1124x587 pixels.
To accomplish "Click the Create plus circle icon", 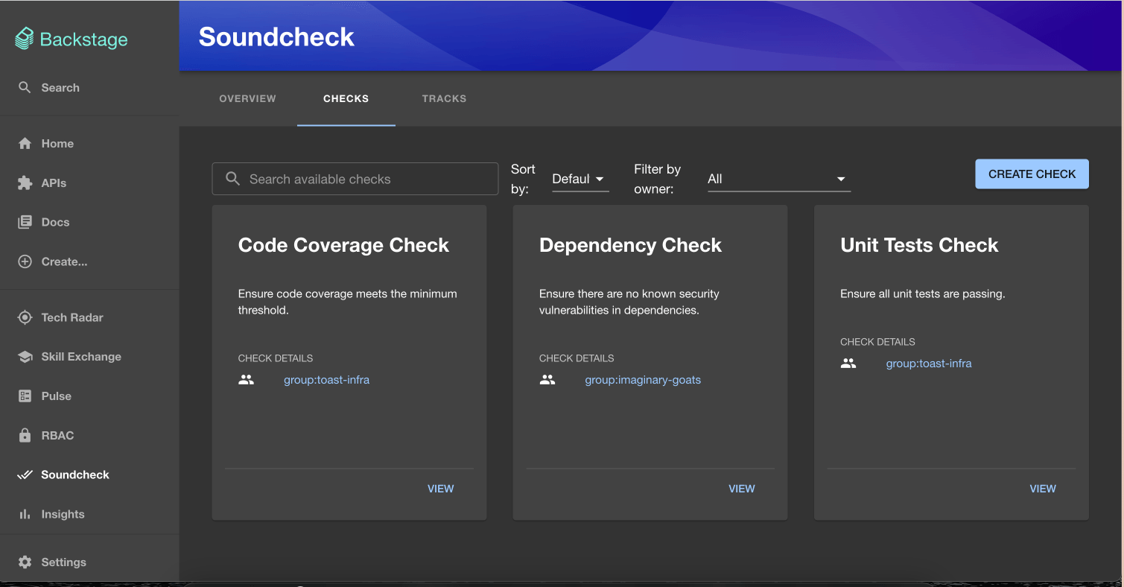I will point(25,261).
